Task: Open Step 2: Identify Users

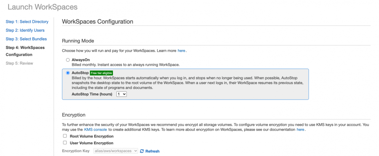Action: click(x=25, y=30)
